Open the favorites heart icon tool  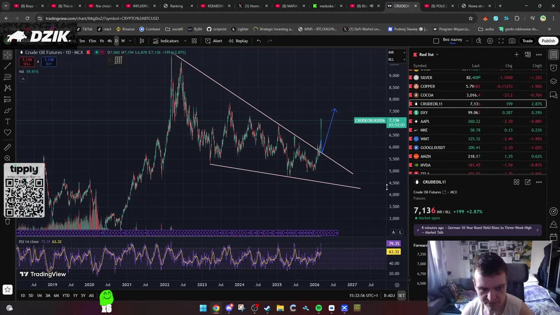7,132
